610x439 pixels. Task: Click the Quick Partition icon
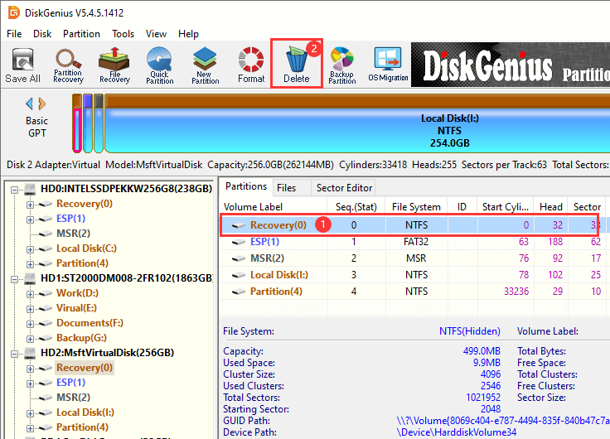(159, 65)
